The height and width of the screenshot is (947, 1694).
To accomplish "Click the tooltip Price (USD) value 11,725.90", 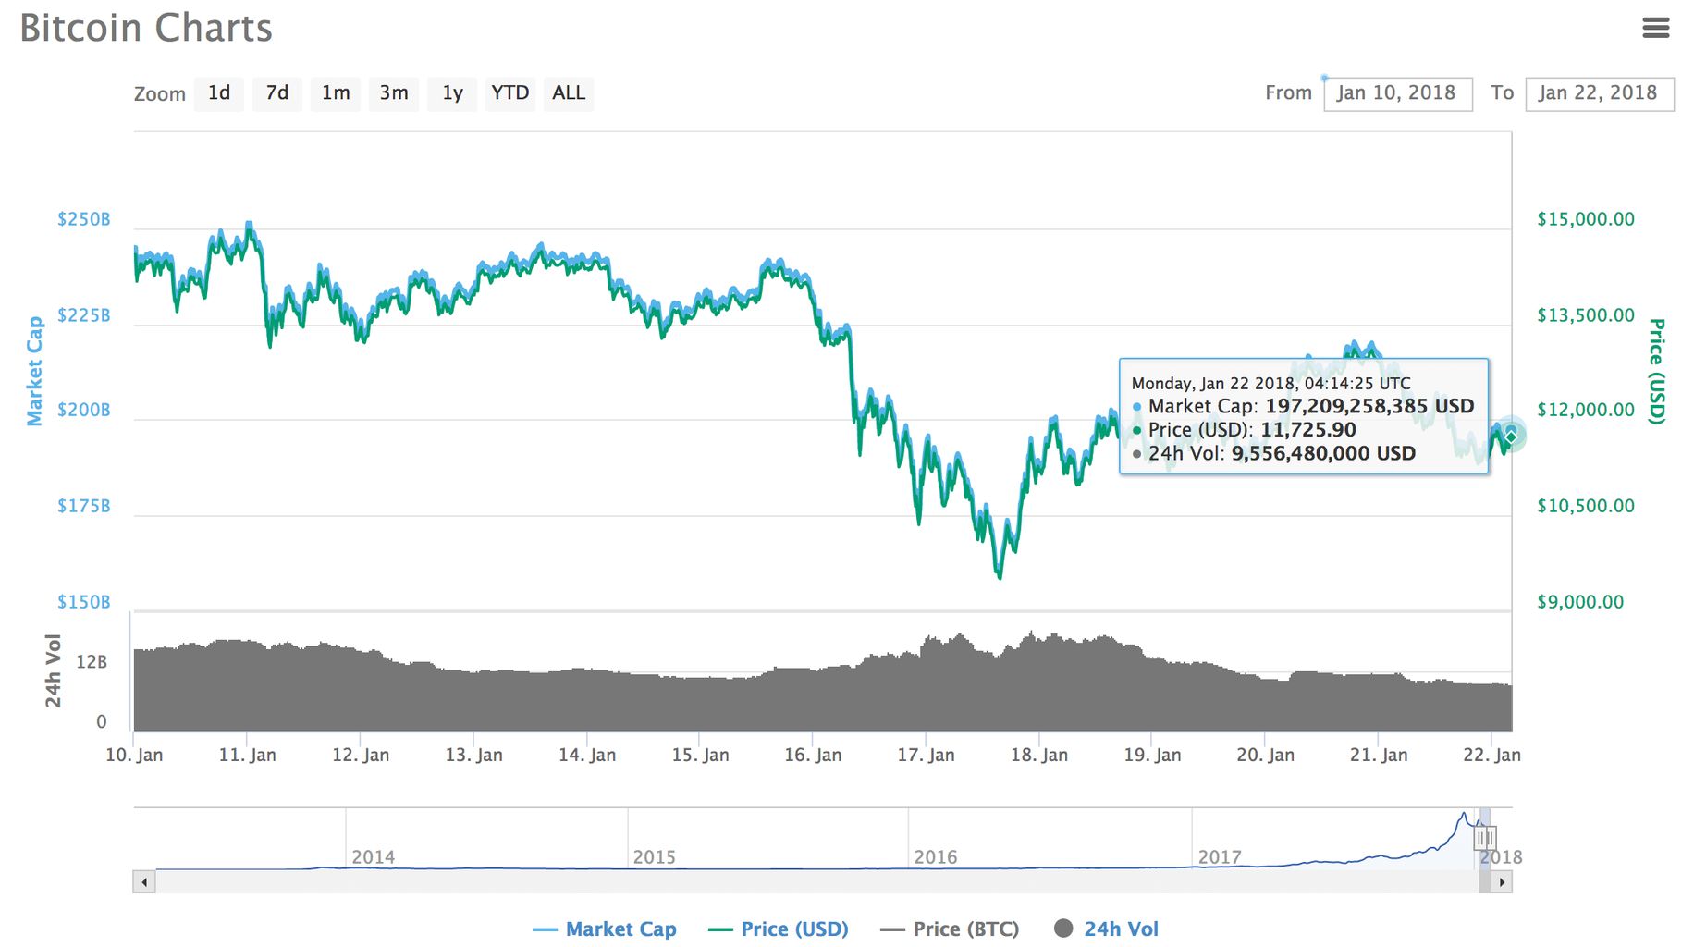I will click(1308, 430).
